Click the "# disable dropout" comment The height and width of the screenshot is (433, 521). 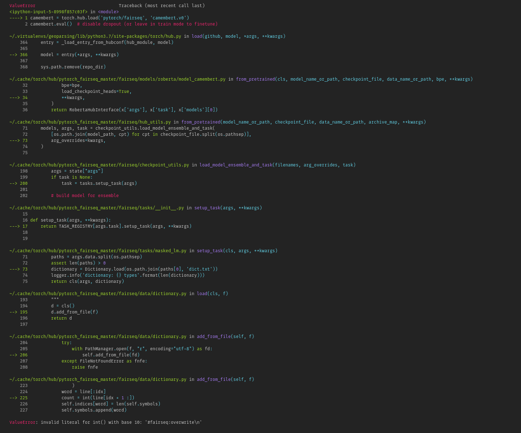pyautogui.click(x=147, y=24)
